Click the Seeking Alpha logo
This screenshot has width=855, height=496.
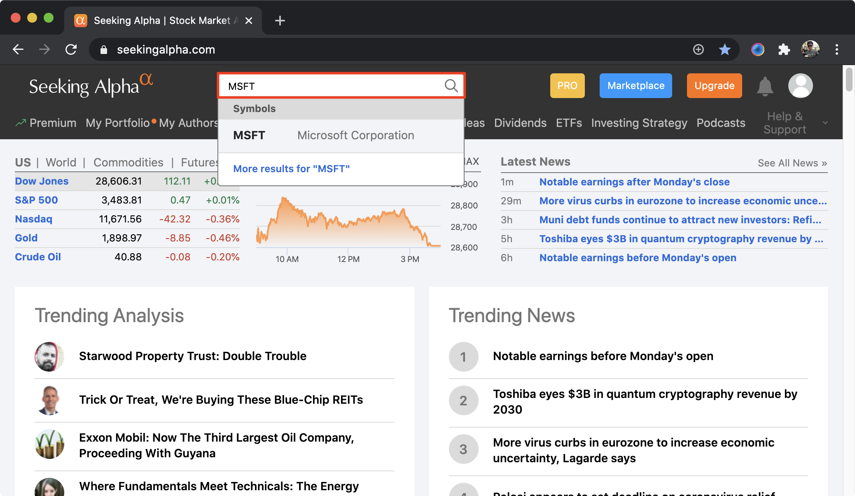(x=91, y=86)
